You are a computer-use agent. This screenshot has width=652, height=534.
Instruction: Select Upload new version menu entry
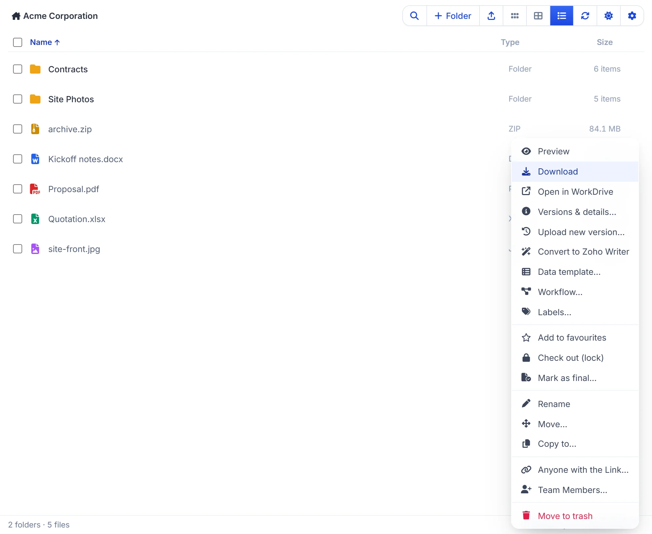coord(575,232)
